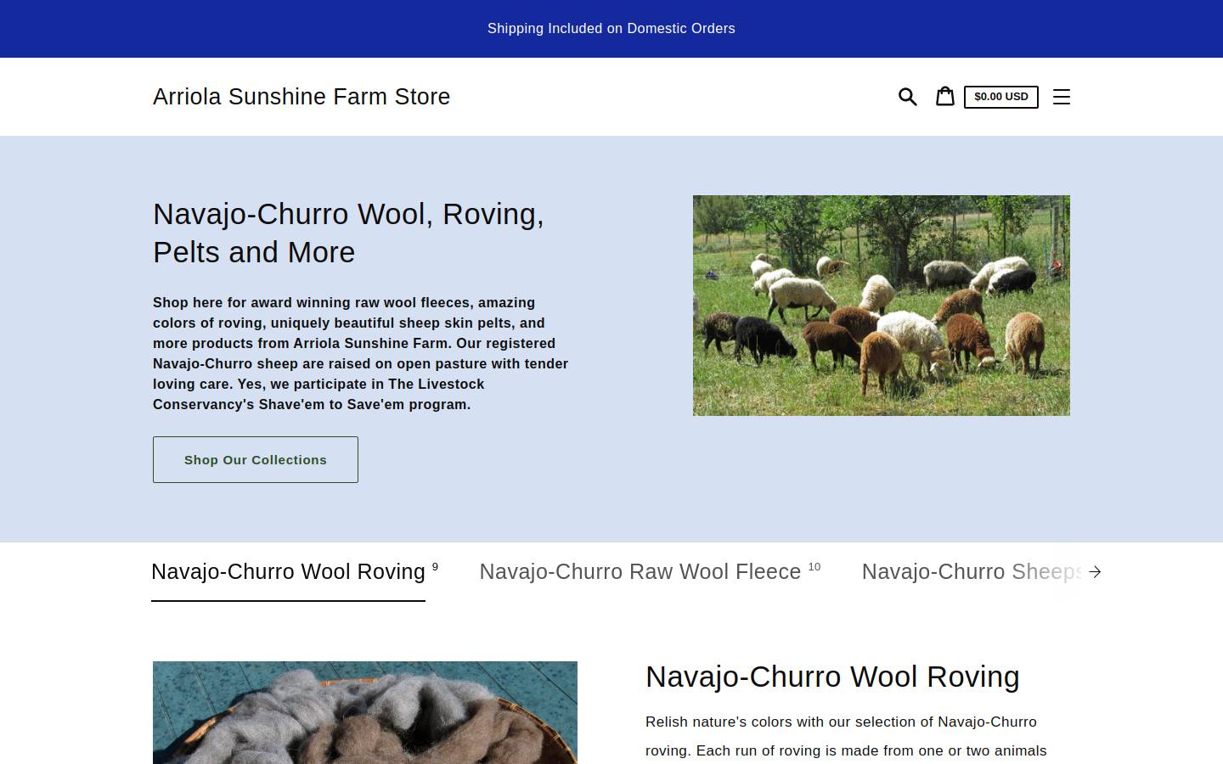Click the 'Relish nature's colors' description text
Screen dimensions: 1223x764
coord(846,736)
